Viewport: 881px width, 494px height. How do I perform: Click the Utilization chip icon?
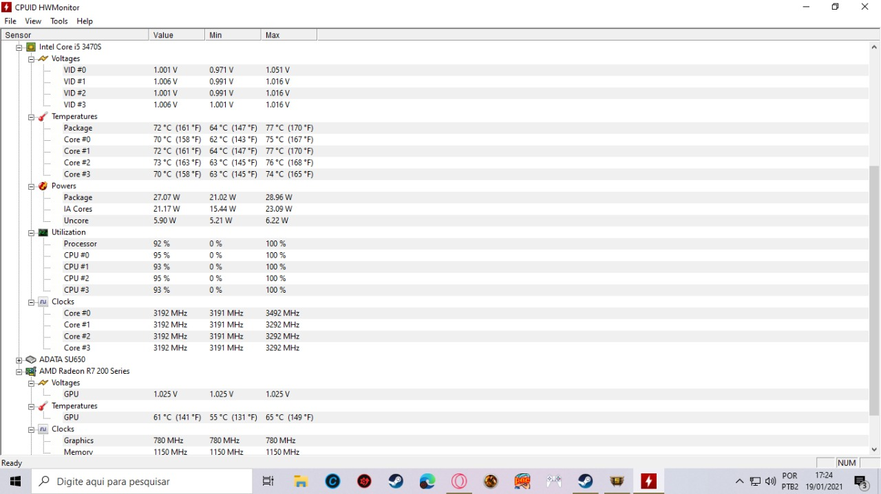(x=43, y=232)
